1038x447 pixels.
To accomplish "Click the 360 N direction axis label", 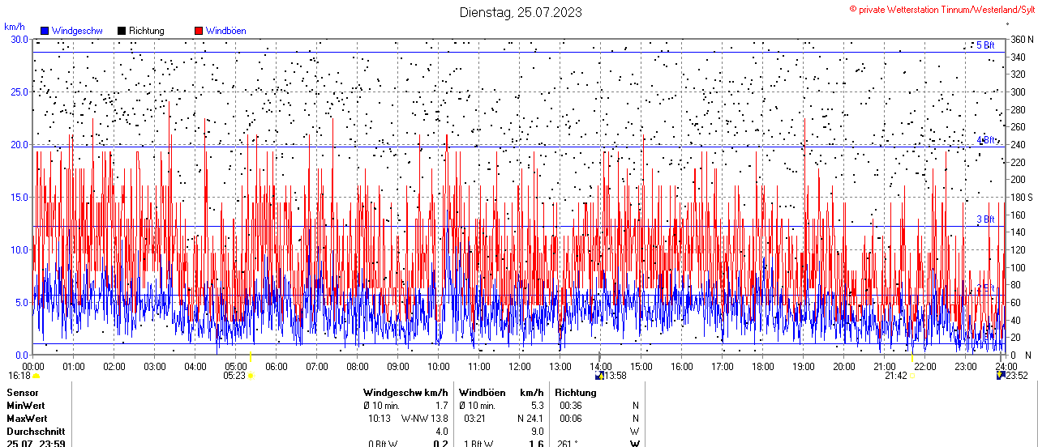I will [x=1021, y=40].
